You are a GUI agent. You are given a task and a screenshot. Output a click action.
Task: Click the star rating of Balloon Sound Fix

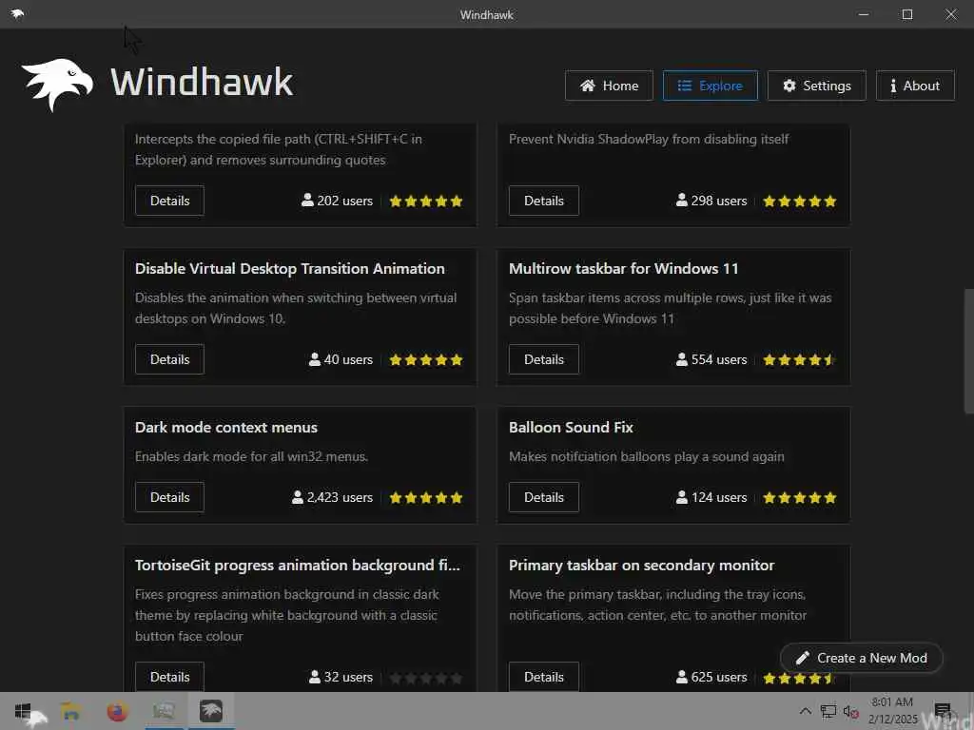coord(799,498)
